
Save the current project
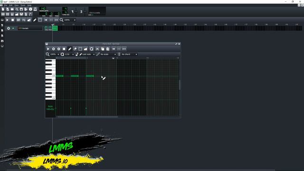pyautogui.click(x=21, y=9)
